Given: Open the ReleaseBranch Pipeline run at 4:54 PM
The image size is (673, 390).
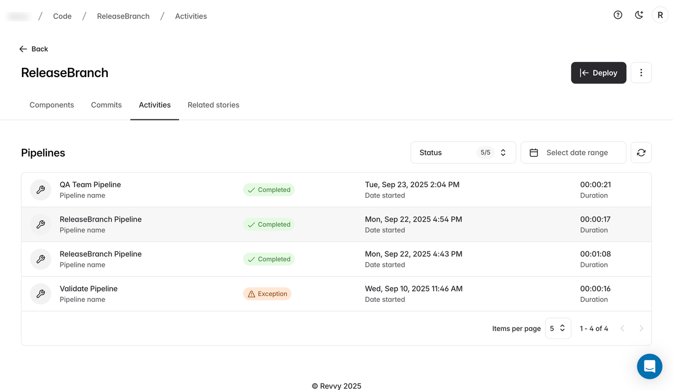Looking at the screenshot, I should click(x=101, y=220).
